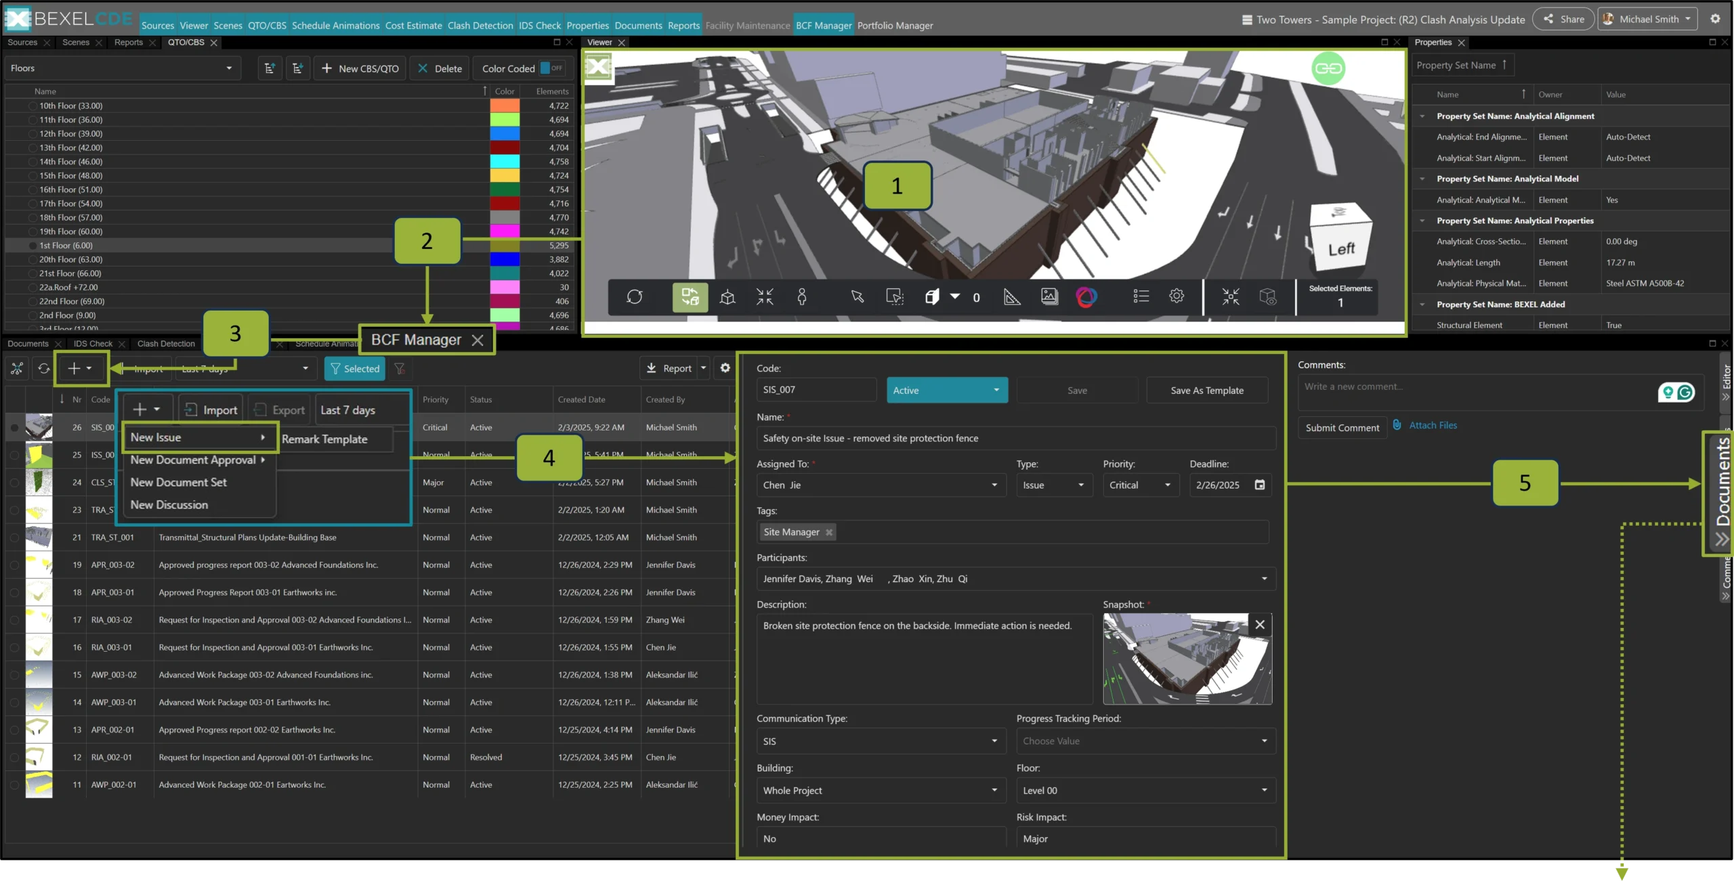The height and width of the screenshot is (894, 1734).
Task: Open the Floors dropdown in QTO/CBS panel
Action: click(x=122, y=68)
